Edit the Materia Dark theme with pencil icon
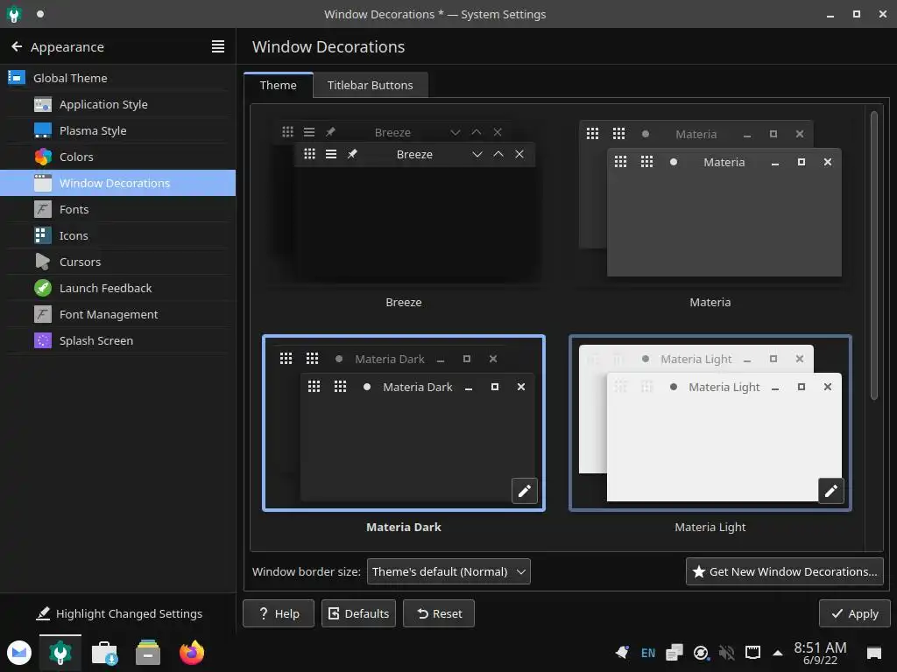 (x=524, y=490)
